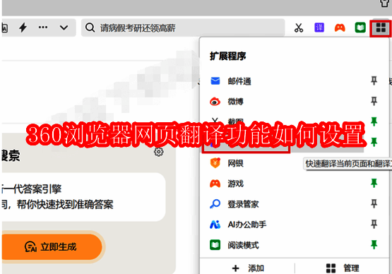392x274 pixels.
Task: Click the 登录管家 key icon
Action: coord(215,204)
